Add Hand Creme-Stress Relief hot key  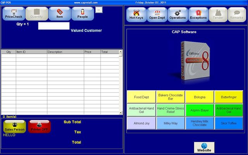pos(170,110)
